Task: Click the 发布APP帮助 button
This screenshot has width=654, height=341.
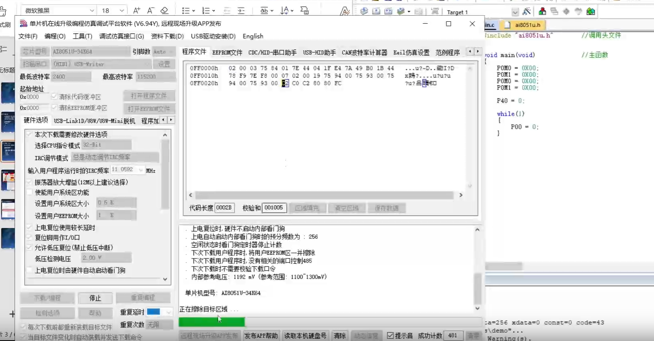Action: click(x=261, y=336)
